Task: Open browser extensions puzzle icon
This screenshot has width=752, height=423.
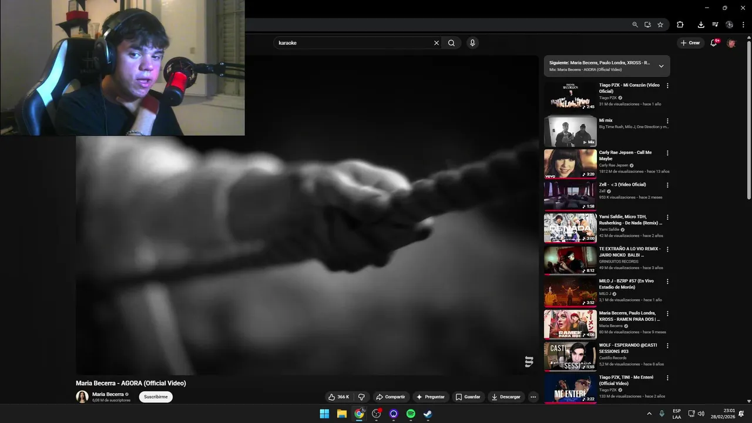Action: tap(680, 25)
